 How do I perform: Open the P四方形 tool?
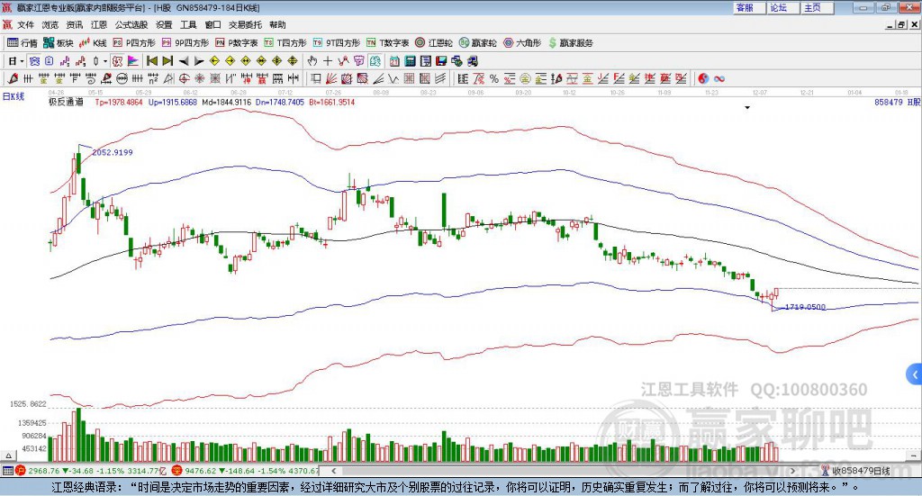coord(134,43)
